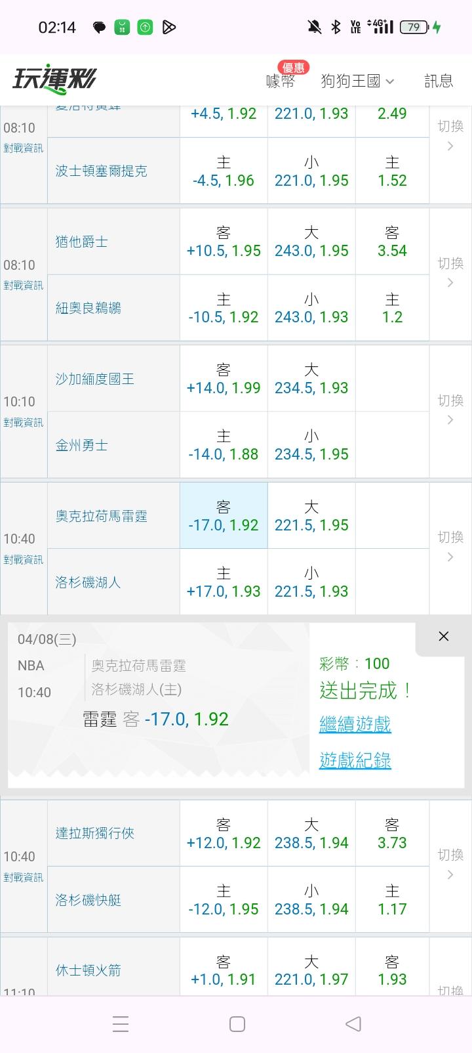Open the 嚎幣 menu
The image size is (472, 1053).
pos(281,81)
